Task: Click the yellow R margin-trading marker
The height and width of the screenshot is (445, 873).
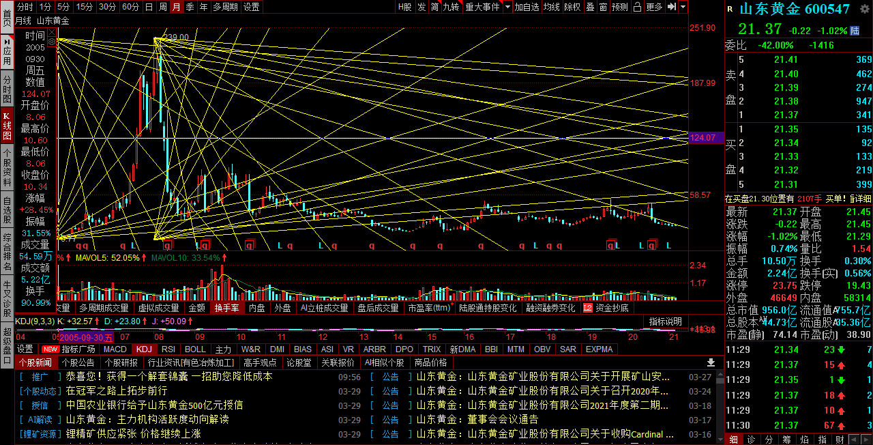Action: 730,10
